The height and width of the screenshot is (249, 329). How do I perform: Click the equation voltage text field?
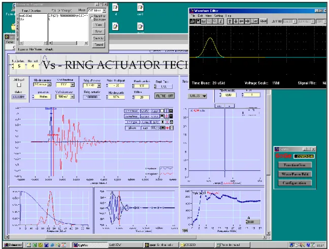pyautogui.click(x=68, y=27)
